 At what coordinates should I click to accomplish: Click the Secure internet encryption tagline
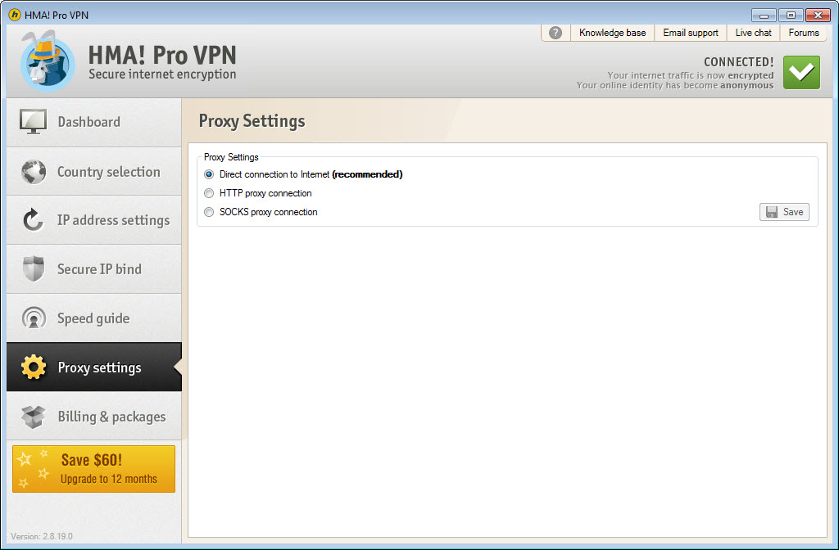[x=163, y=74]
